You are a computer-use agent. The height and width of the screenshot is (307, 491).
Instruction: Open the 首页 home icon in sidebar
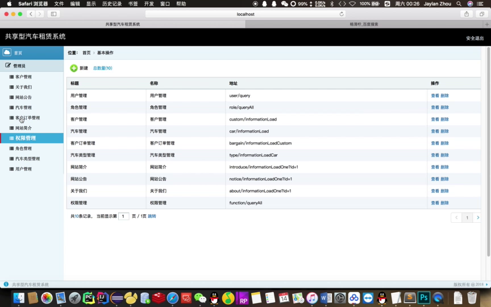[x=7, y=52]
